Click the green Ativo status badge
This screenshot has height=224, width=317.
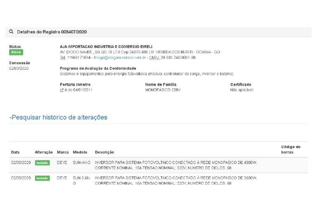point(16,52)
